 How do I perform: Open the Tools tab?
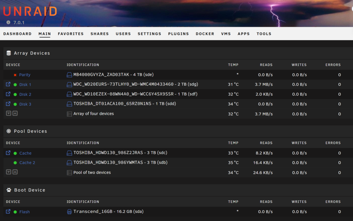point(264,34)
